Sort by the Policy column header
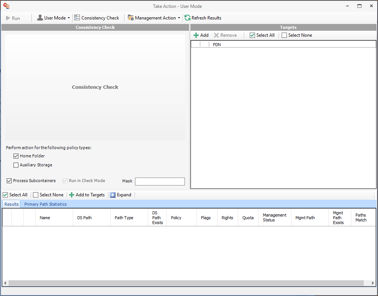378x296 pixels. (182, 218)
